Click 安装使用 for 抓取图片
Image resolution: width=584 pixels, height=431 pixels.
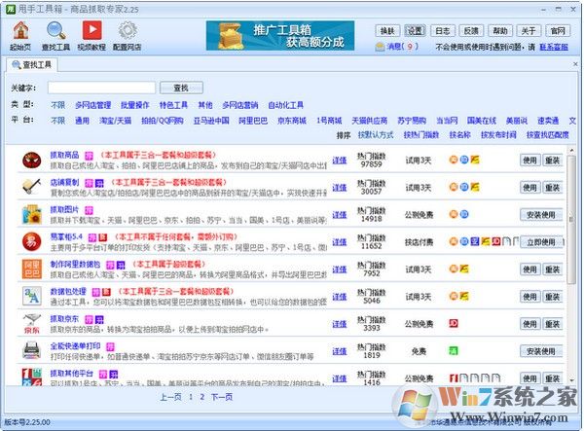pos(540,214)
